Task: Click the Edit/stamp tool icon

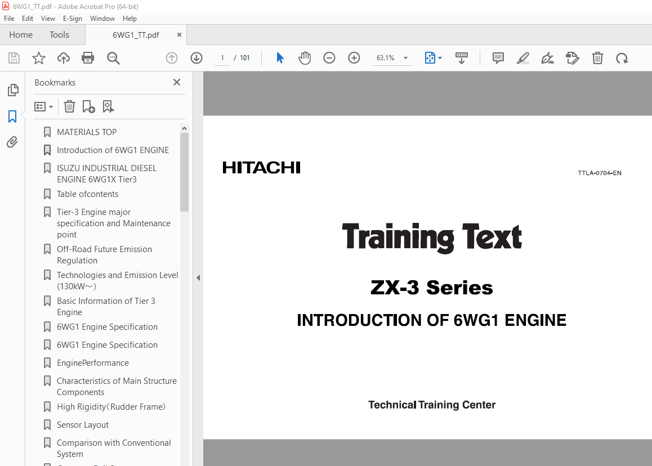Action: point(572,58)
